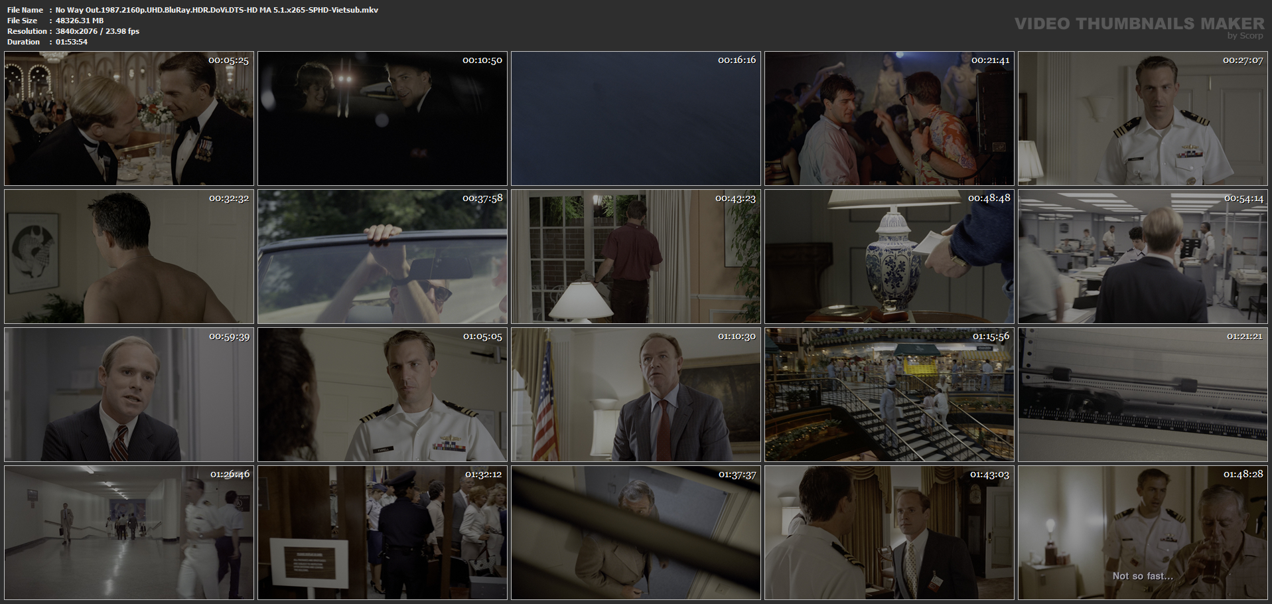1272x604 pixels.
Task: Pick the thumbnail at 01:37:37
Action: click(x=636, y=533)
